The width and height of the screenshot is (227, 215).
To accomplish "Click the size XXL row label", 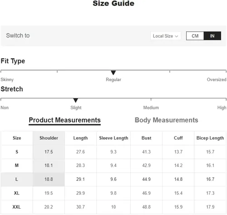I will [x=17, y=207].
